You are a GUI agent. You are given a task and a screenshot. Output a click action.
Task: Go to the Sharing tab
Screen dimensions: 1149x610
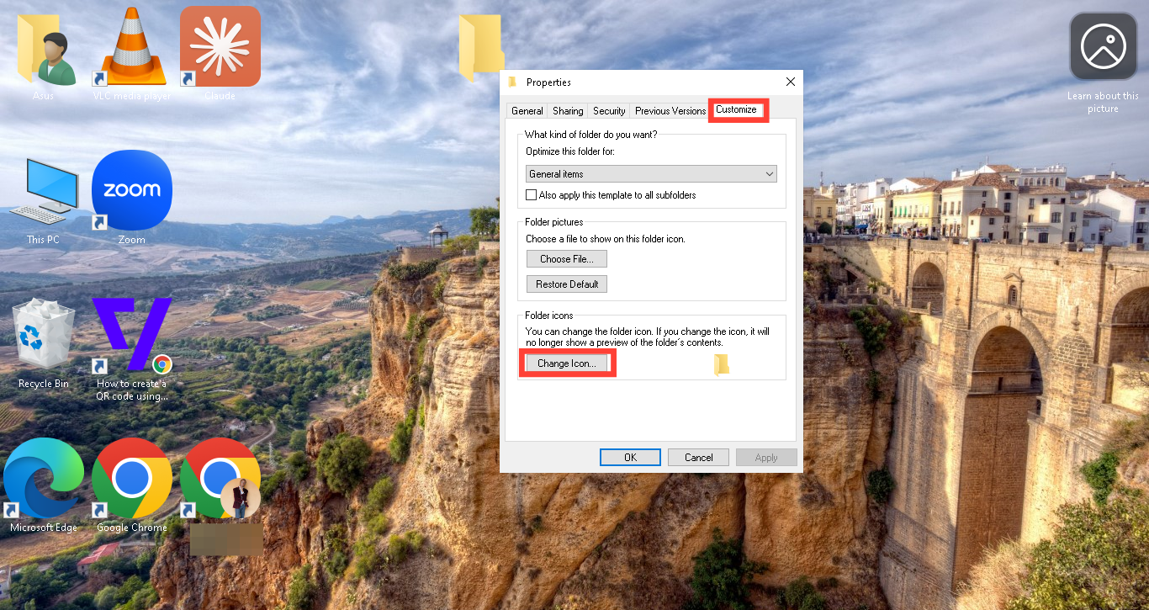[x=568, y=111]
